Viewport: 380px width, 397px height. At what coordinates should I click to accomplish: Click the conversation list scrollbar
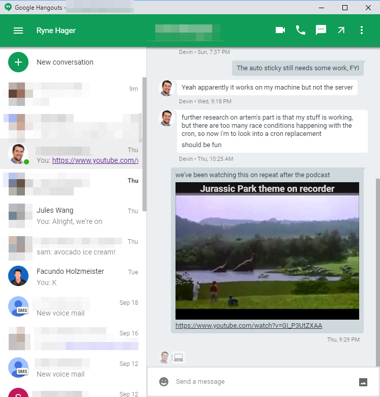(144, 143)
